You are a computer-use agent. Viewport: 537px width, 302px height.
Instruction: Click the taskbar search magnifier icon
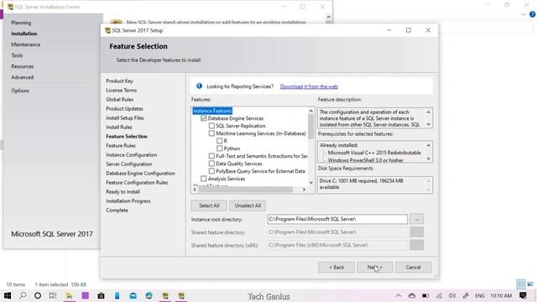[x=23, y=295]
